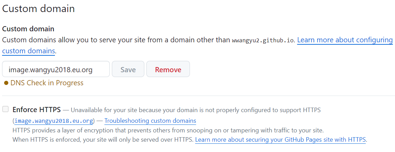
Task: Click the bold Custom domain subheading
Action: (28, 29)
